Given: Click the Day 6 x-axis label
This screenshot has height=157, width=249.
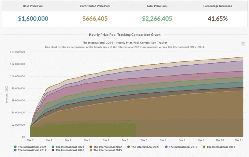Looking at the screenshot, I should [144, 140].
